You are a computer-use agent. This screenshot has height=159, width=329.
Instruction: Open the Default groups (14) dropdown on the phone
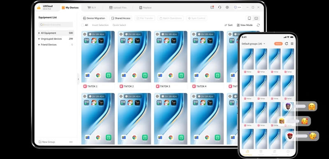pyautogui.click(x=253, y=44)
